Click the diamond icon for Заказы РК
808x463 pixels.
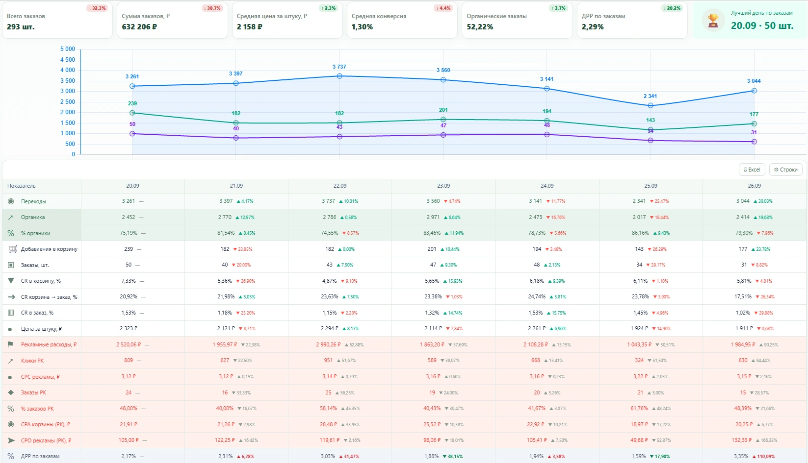pyautogui.click(x=11, y=392)
